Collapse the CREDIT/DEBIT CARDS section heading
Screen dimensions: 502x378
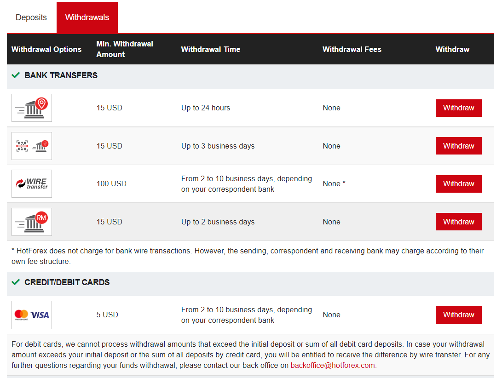[67, 282]
